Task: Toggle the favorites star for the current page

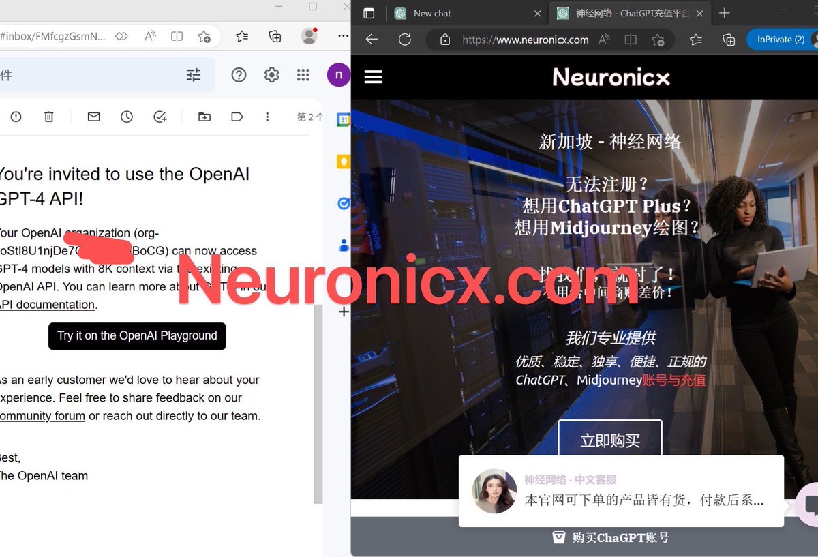Action: pyautogui.click(x=658, y=40)
